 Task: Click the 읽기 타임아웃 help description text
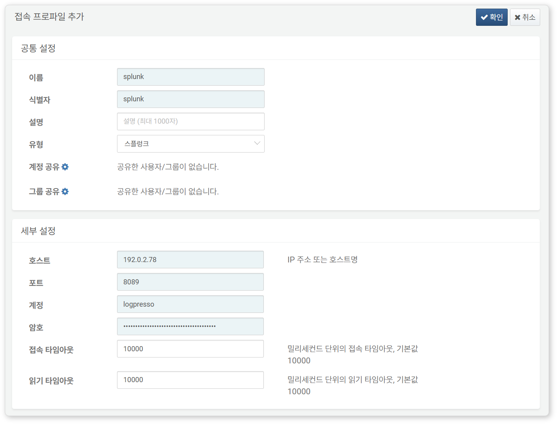point(353,385)
